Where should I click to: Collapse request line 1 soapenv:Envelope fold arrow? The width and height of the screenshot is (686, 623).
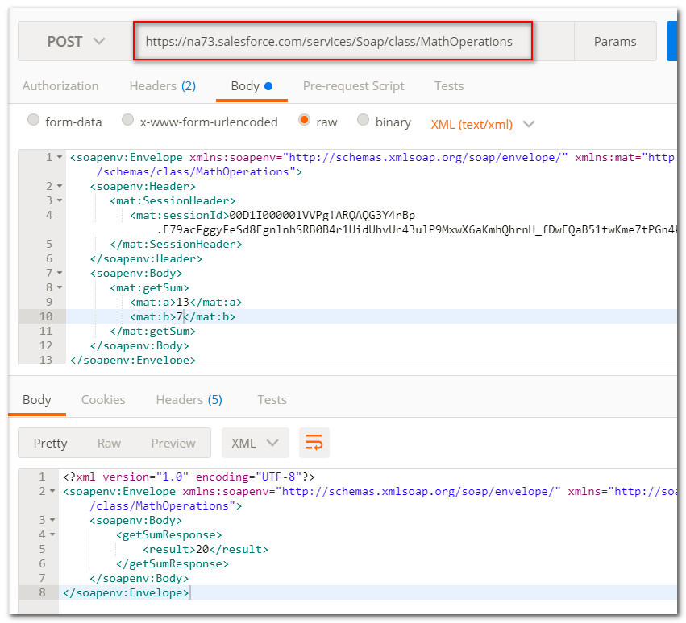pyautogui.click(x=60, y=157)
